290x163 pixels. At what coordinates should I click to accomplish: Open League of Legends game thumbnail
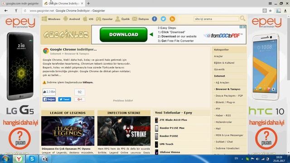coord(68,131)
